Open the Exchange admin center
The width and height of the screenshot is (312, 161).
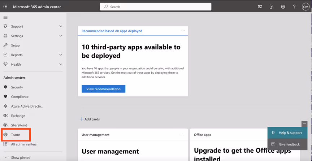pyautogui.click(x=18, y=116)
